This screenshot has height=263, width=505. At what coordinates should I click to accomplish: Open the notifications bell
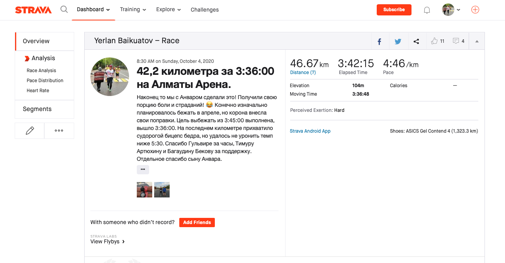click(427, 10)
